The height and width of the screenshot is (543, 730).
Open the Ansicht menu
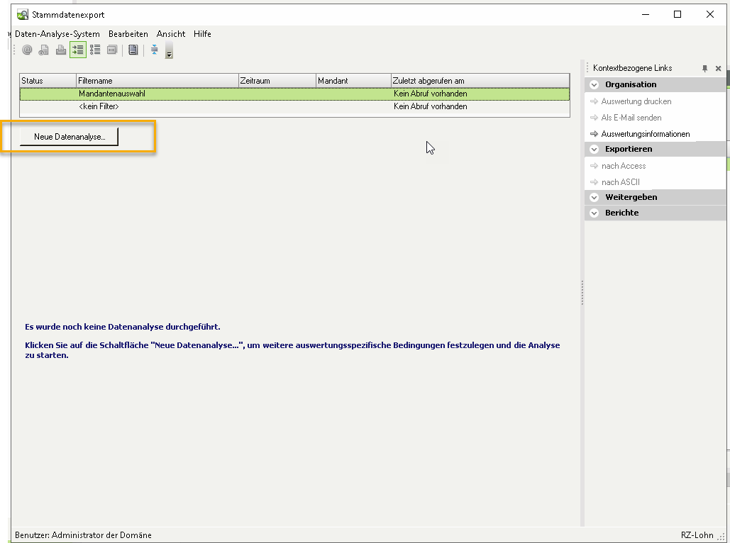click(x=171, y=34)
